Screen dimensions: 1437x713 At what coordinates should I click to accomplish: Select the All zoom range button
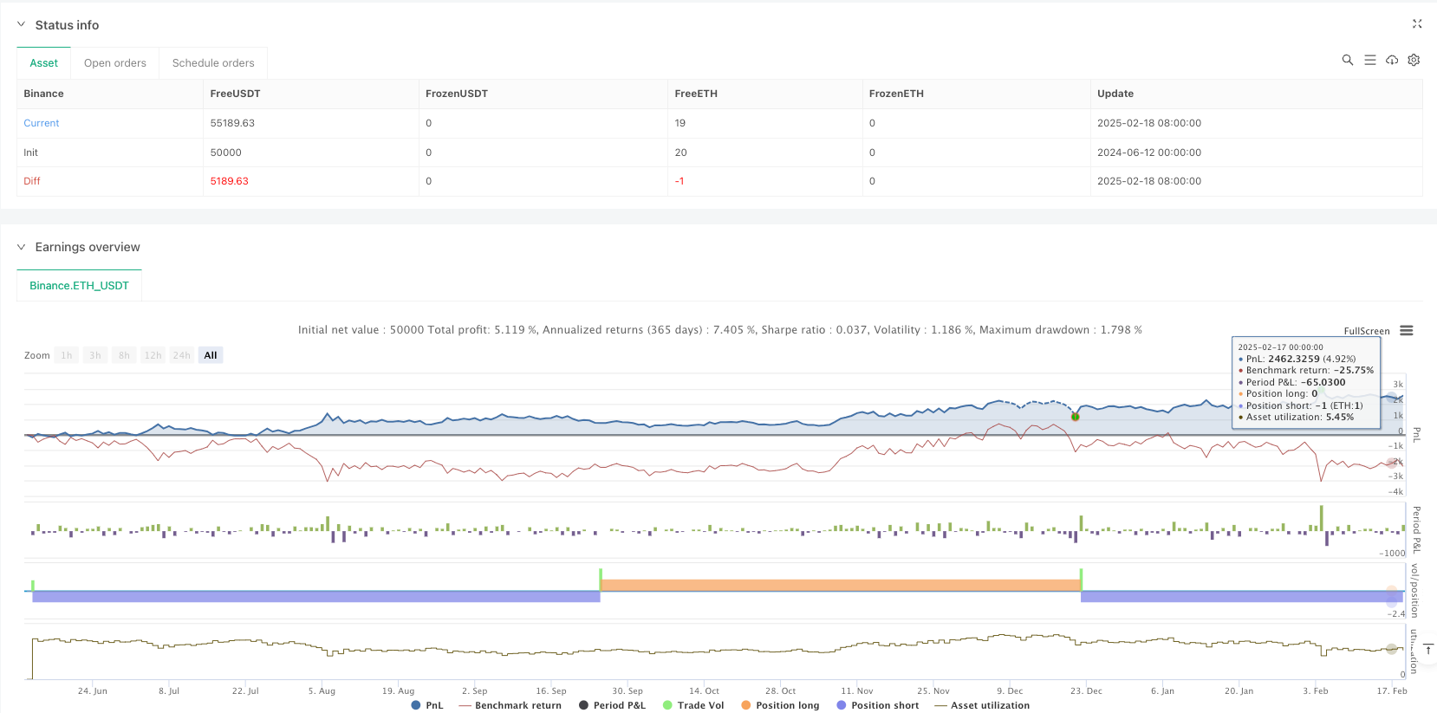click(211, 355)
